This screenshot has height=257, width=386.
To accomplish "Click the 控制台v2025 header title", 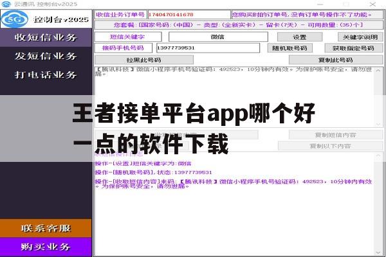I will point(61,19).
